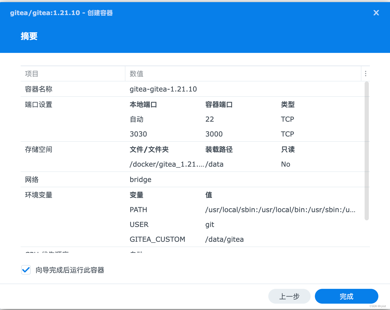
Task: Close the create container dialog
Action: [376, 13]
